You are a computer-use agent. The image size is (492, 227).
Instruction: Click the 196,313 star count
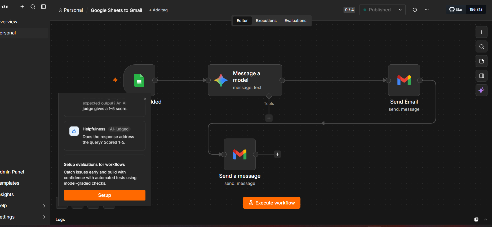pos(476,10)
